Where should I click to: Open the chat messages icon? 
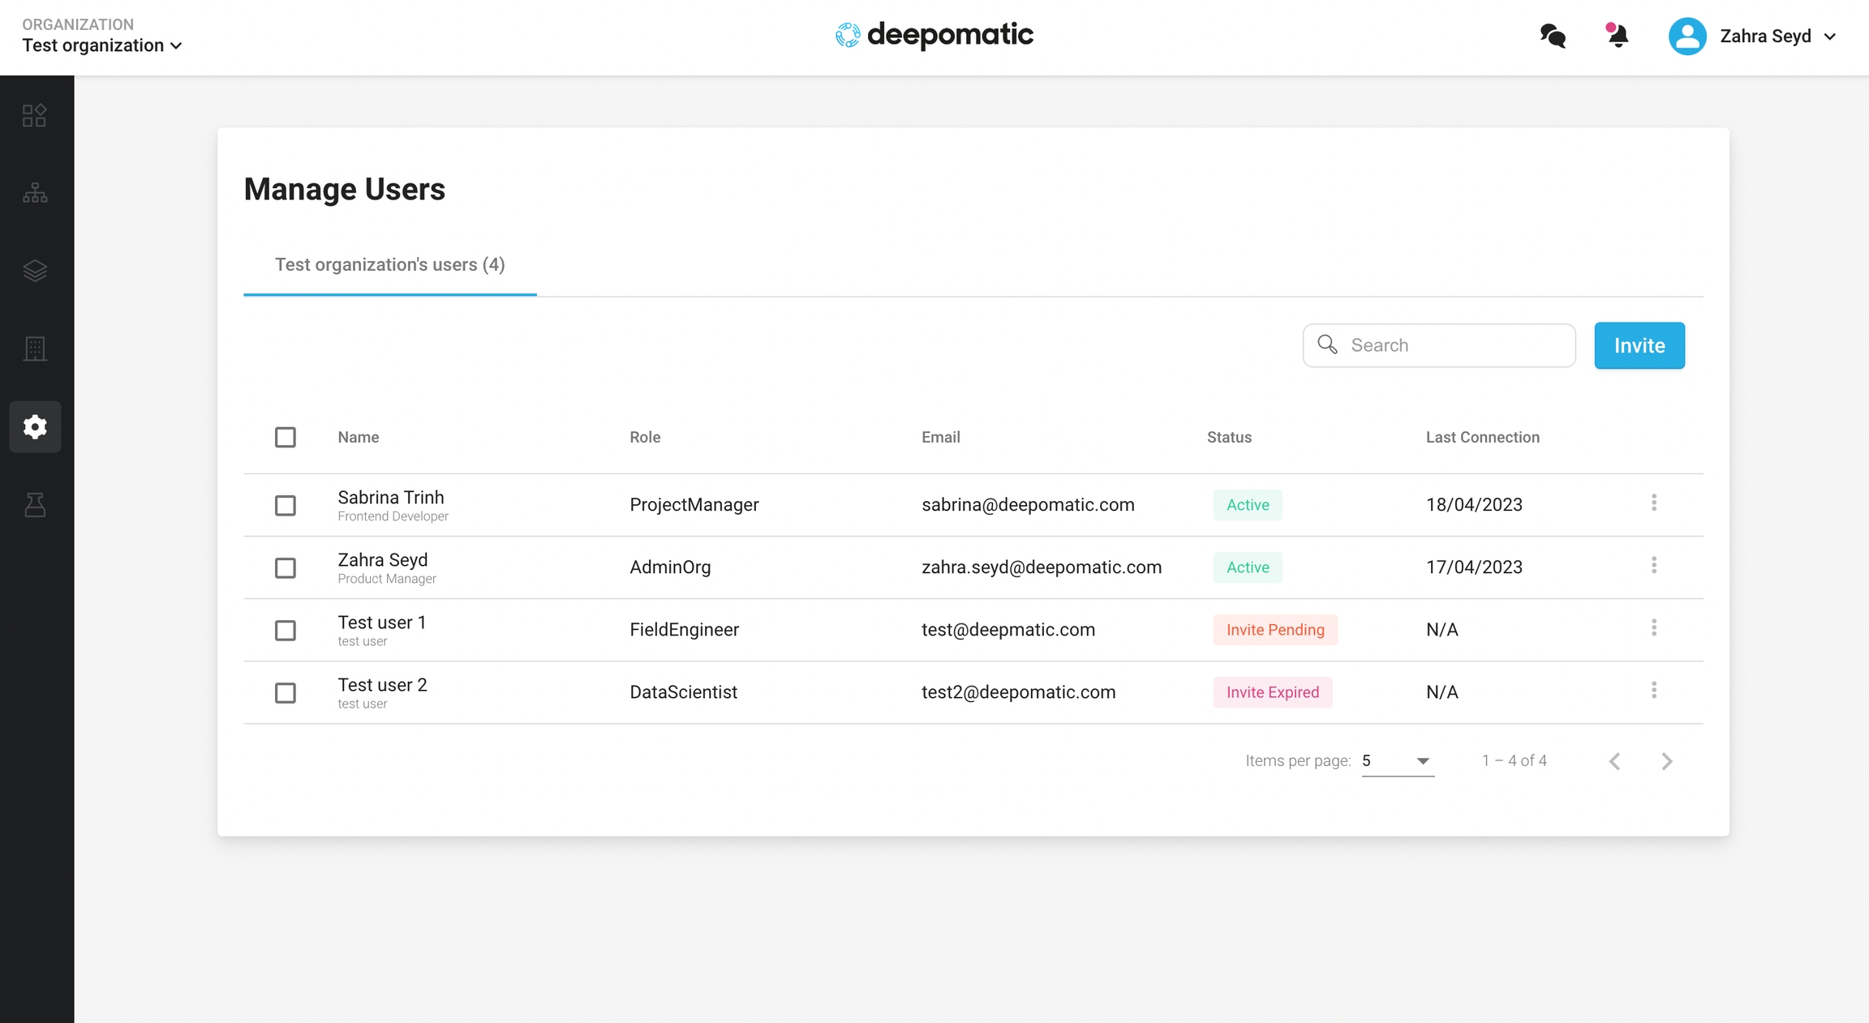click(1553, 36)
